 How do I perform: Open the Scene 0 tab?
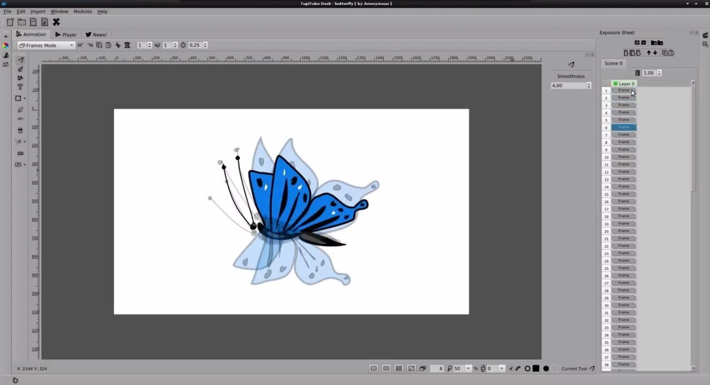click(613, 63)
